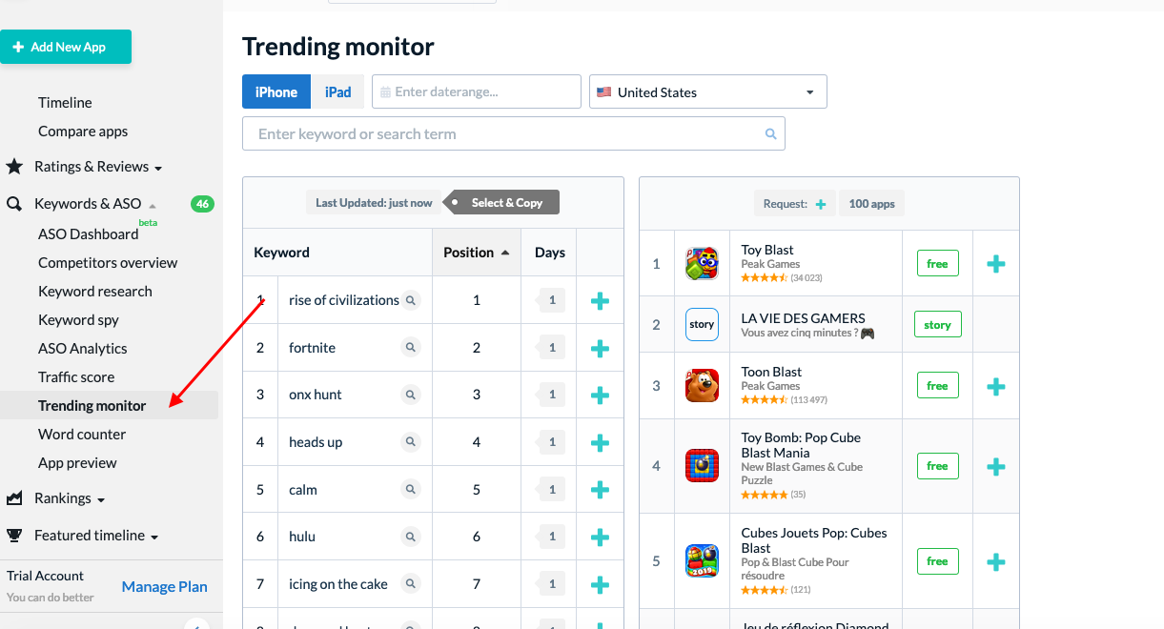
Task: Click the fortnite keyword text
Action: click(x=313, y=348)
